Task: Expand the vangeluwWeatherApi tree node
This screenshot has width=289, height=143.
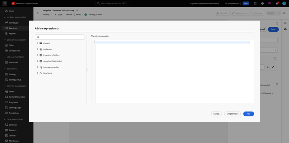Action: click(x=38, y=61)
